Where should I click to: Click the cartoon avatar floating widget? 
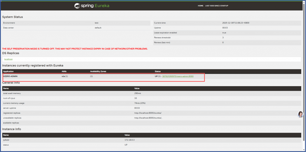pos(301,114)
